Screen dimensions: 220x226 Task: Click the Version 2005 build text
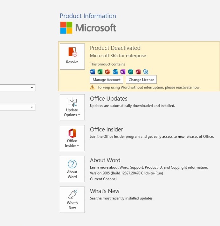pos(127,173)
